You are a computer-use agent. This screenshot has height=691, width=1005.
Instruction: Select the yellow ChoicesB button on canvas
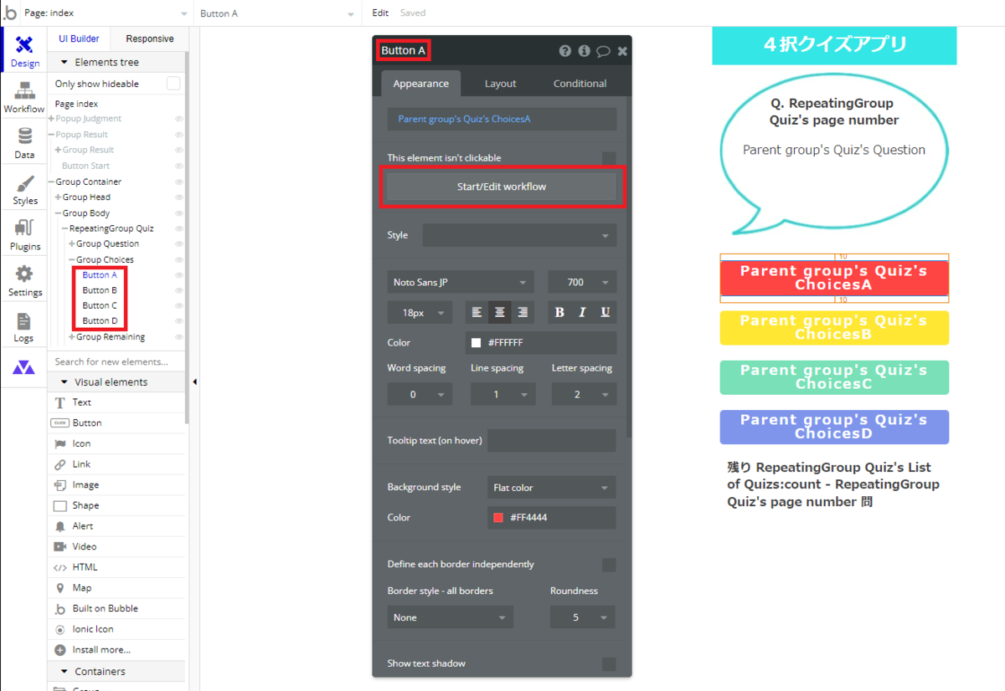[834, 328]
